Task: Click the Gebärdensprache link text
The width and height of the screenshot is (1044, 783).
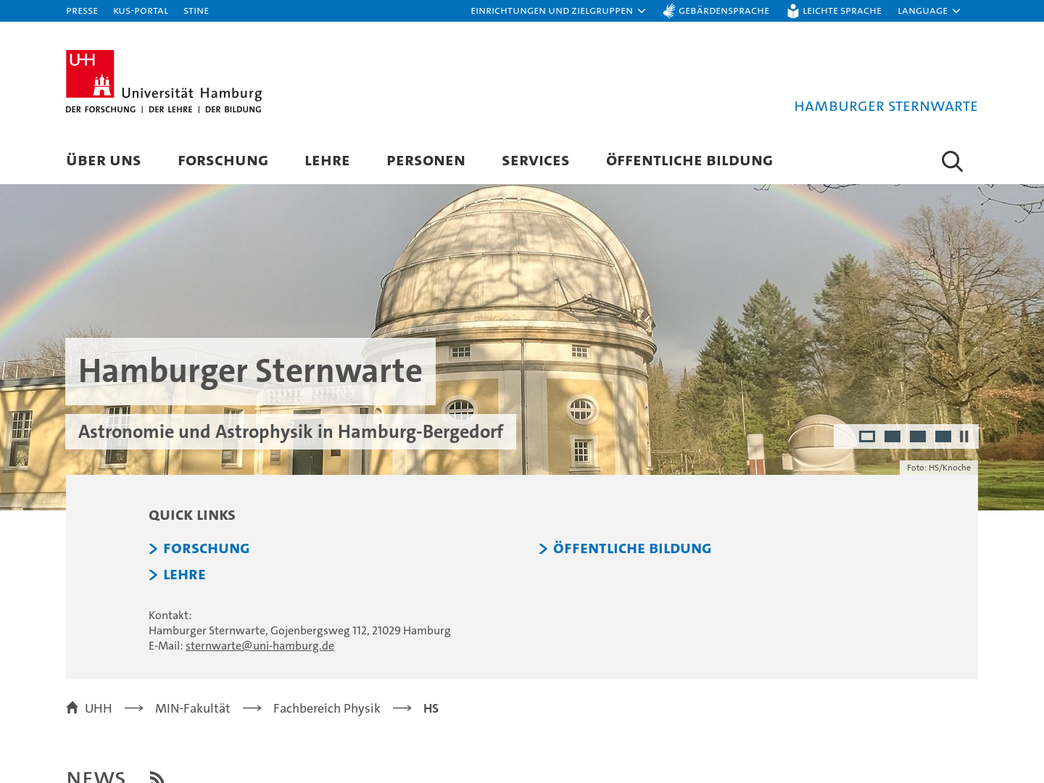Action: pos(724,11)
